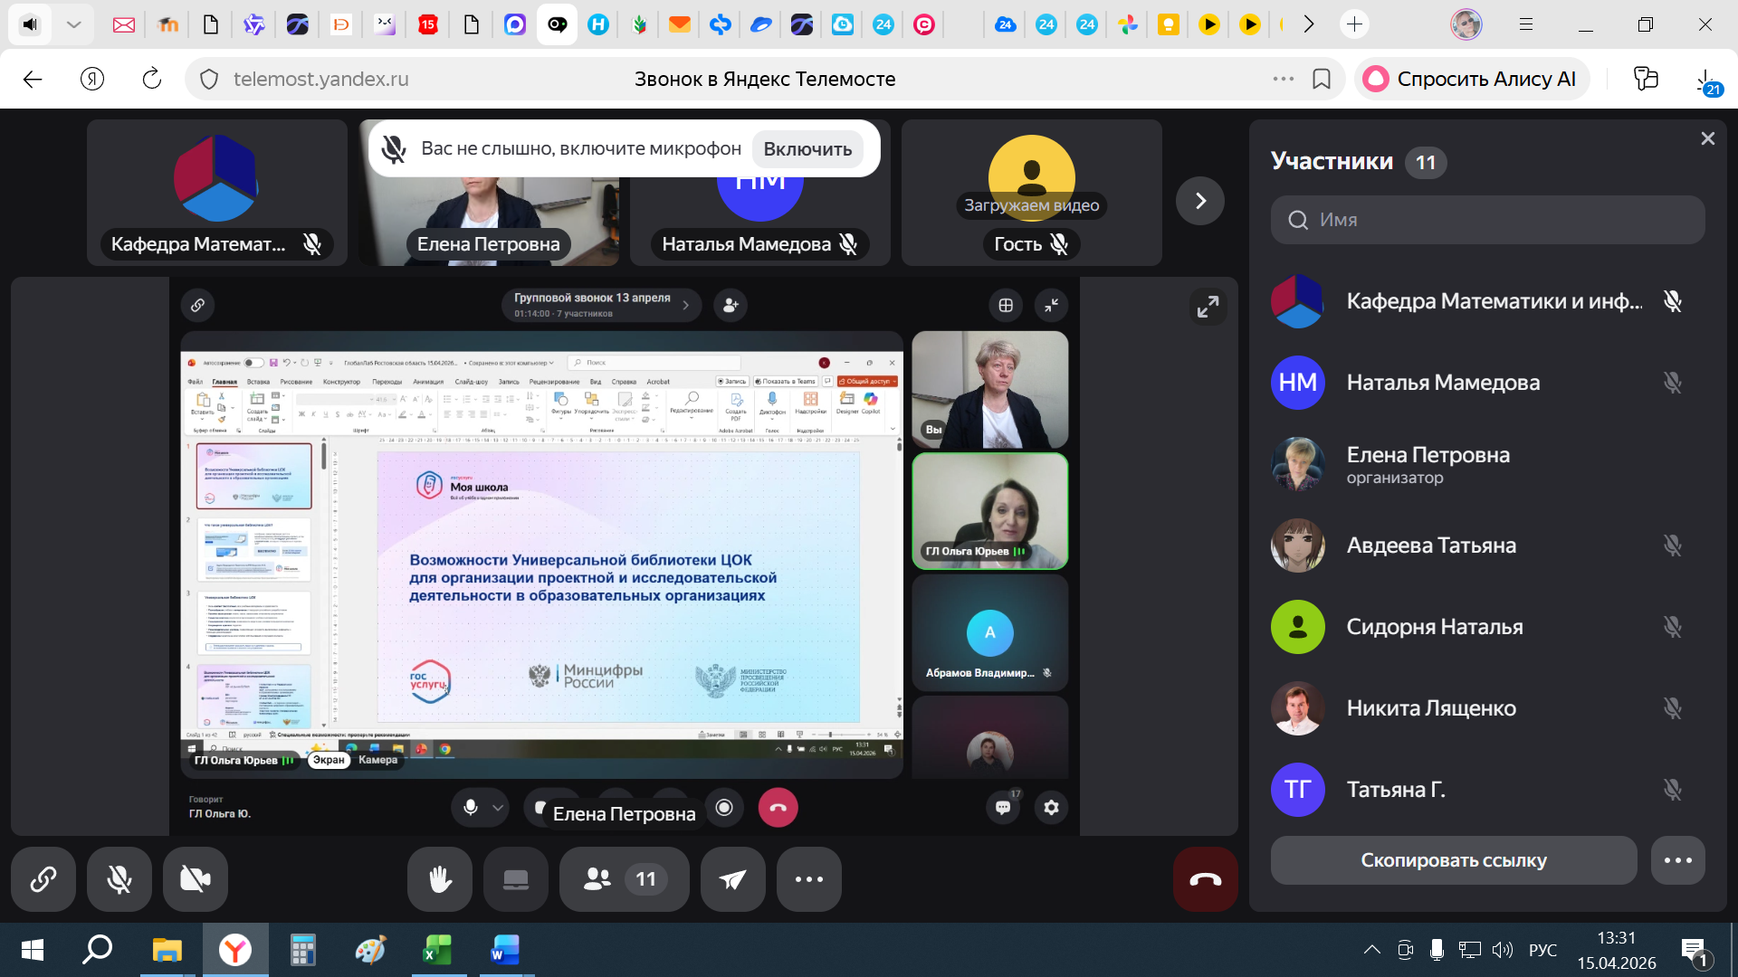Select Татьяна Г. in the participants list
The width and height of the screenshot is (1738, 977).
(x=1488, y=790)
